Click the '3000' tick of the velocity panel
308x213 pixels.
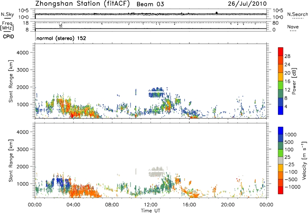22,149
